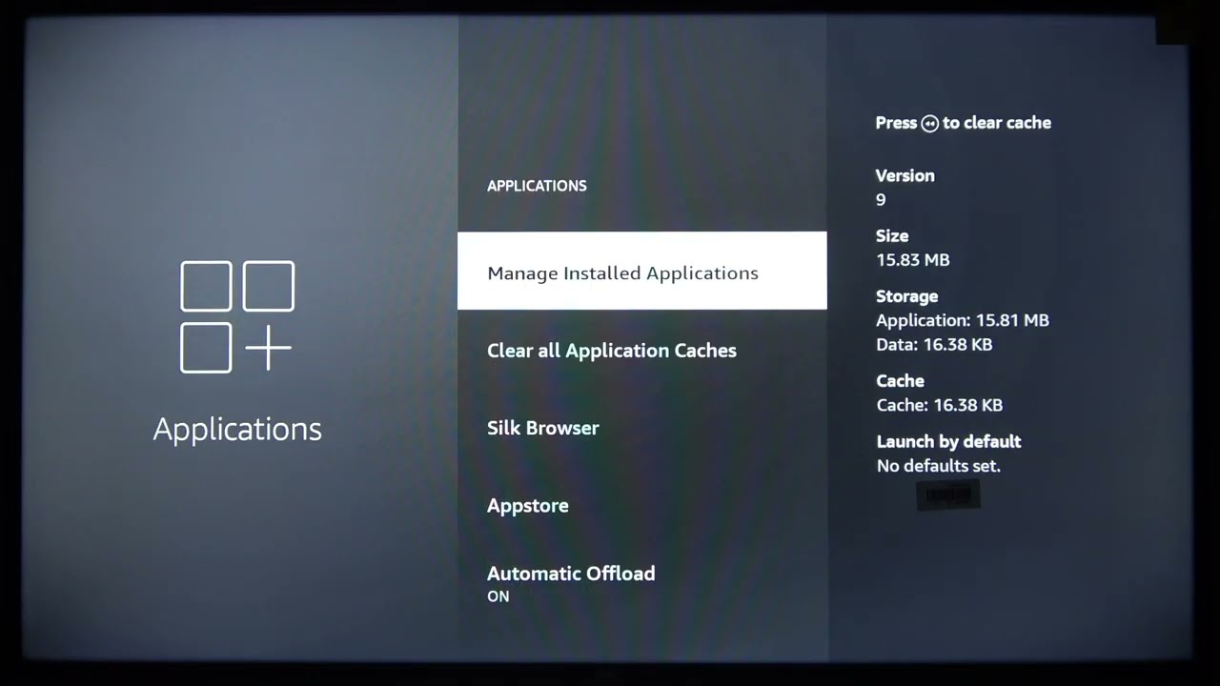Click the 'ON' status under Automatic Offload

pyautogui.click(x=498, y=596)
